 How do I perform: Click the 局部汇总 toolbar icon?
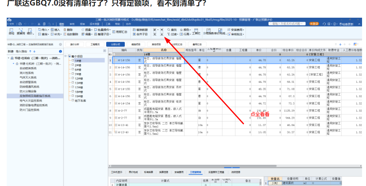[120, 32]
